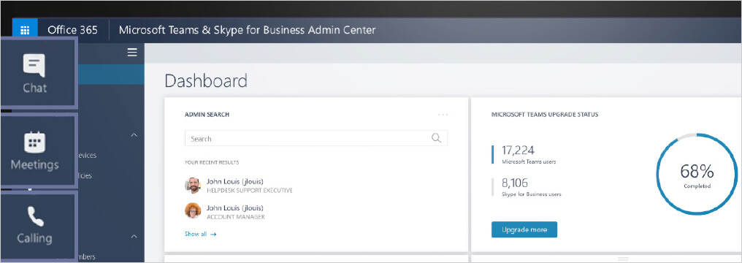Select John Louis Account Manager result

click(225, 211)
